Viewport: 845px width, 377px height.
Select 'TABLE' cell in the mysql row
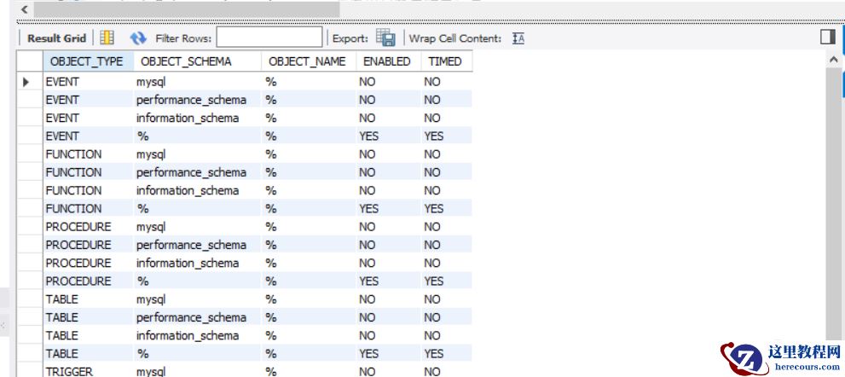pos(88,299)
